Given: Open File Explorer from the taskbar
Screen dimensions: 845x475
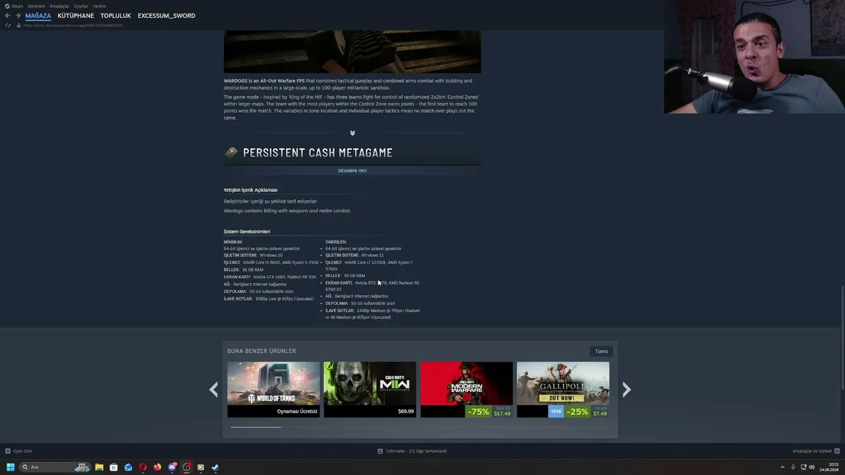Looking at the screenshot, I should [99, 467].
